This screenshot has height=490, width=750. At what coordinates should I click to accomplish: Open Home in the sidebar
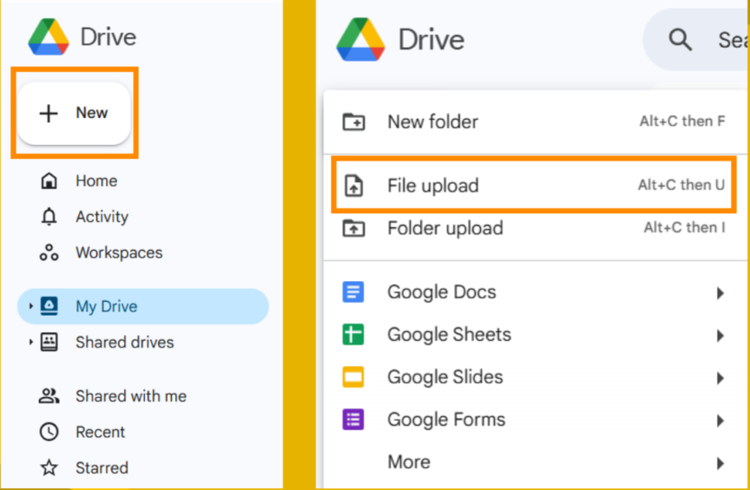click(x=95, y=180)
